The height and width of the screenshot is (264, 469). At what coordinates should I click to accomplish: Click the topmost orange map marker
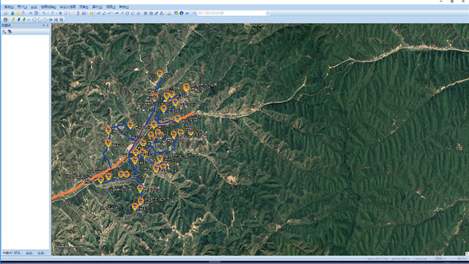(x=160, y=73)
